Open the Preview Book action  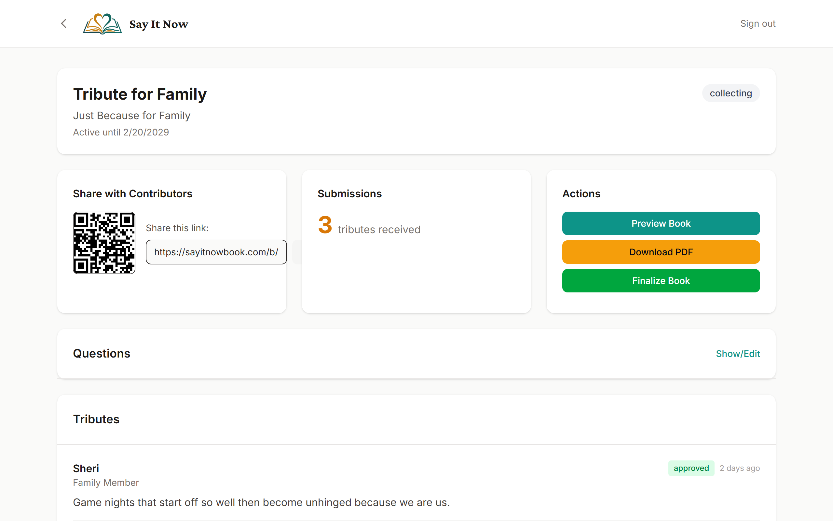[x=660, y=223]
